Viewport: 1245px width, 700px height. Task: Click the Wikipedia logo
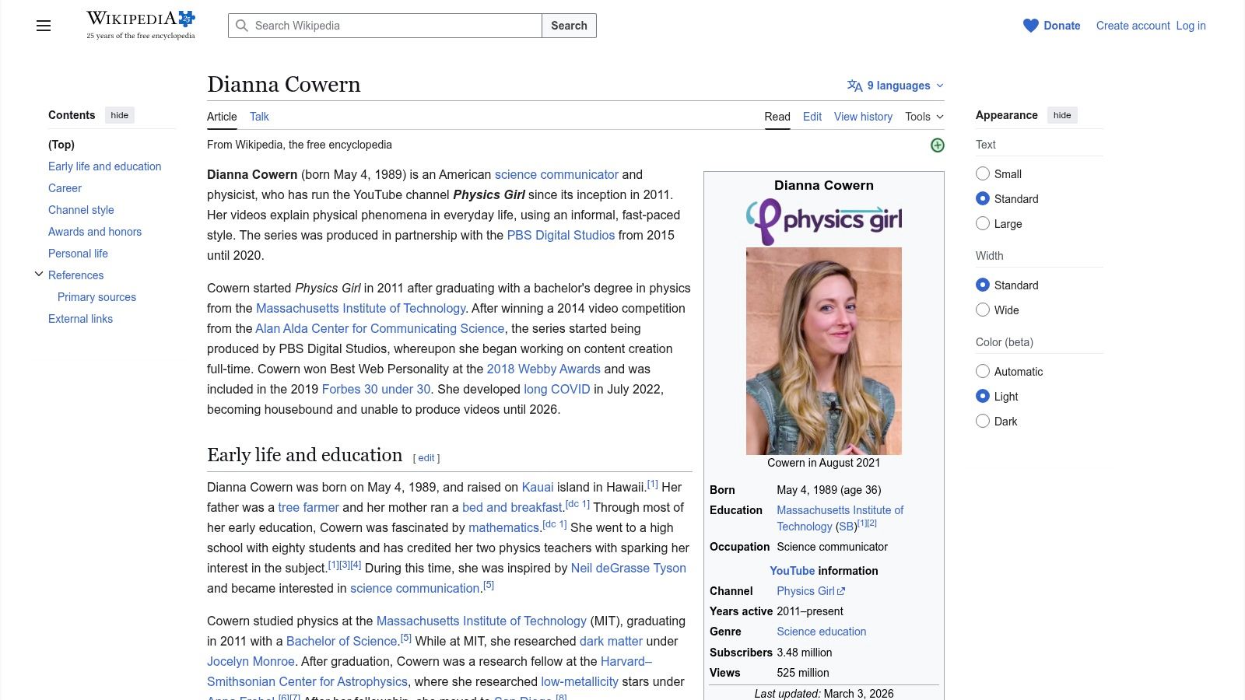[141, 25]
